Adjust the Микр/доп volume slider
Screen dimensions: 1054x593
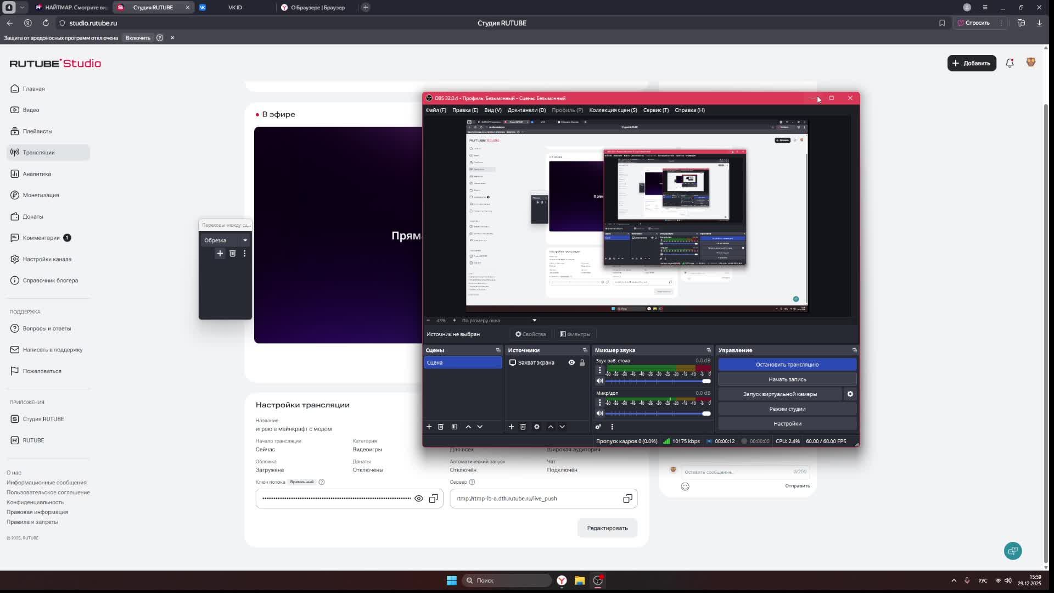click(x=706, y=413)
